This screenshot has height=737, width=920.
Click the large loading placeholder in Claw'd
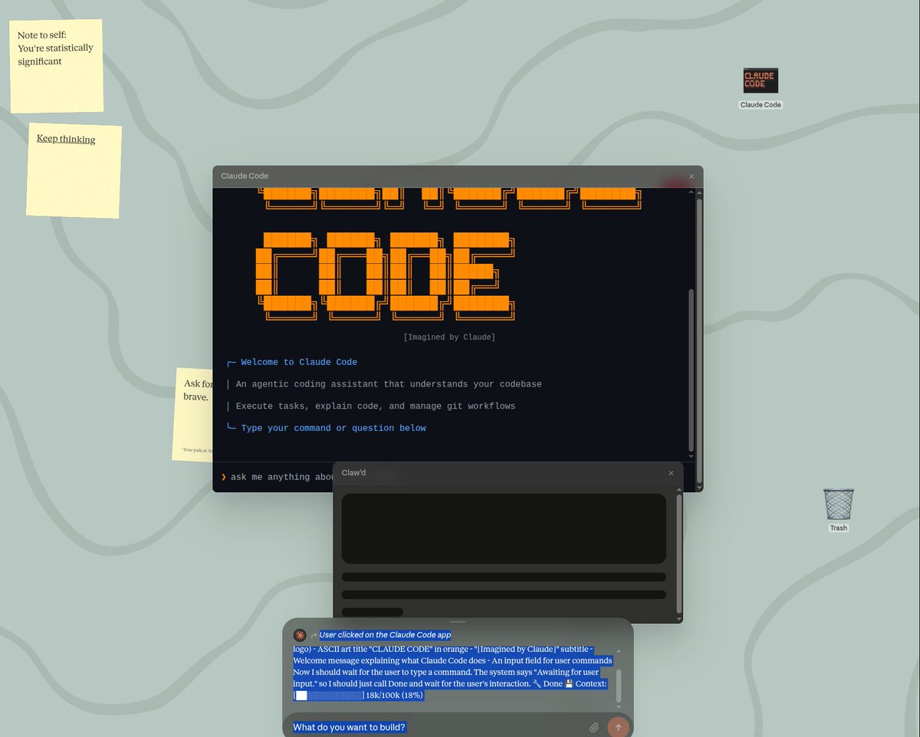(504, 528)
